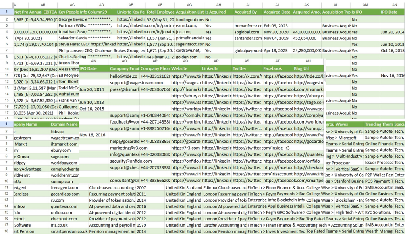
Task: Click the 'Acquired Date' header cell
Action: (277, 12)
